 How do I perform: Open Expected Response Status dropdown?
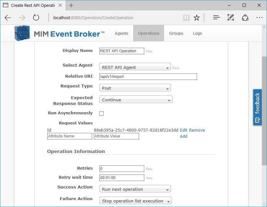(136, 99)
